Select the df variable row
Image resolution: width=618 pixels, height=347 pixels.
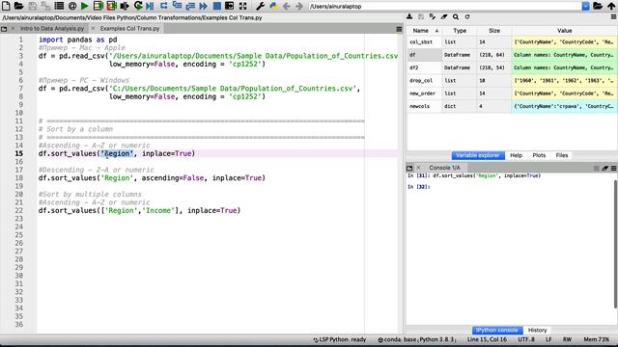click(x=512, y=55)
